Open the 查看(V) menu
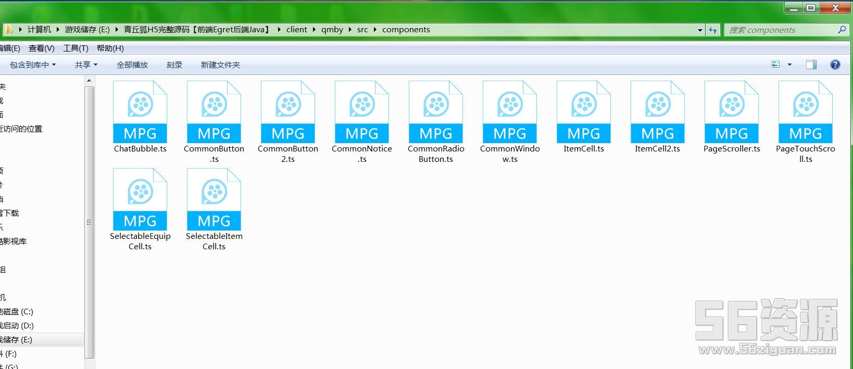This screenshot has width=853, height=369. coord(41,48)
